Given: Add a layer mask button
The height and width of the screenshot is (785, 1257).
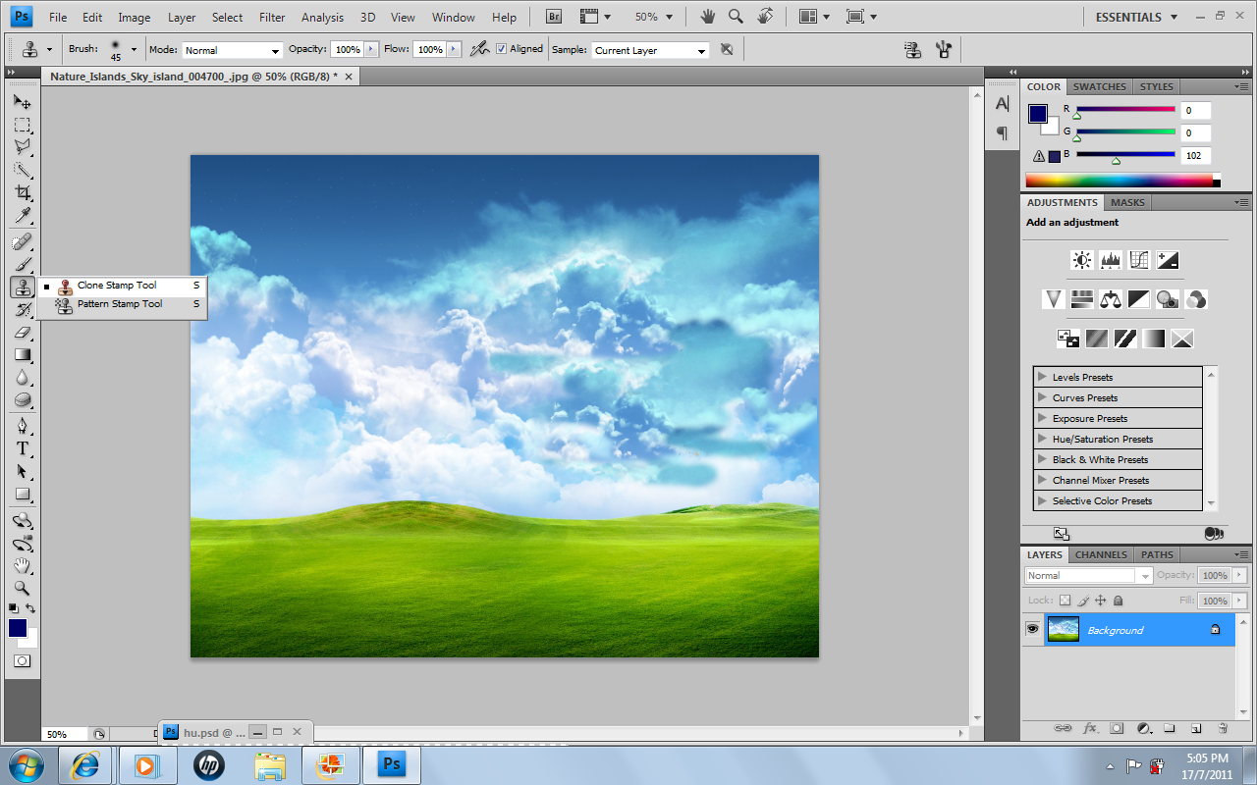Looking at the screenshot, I should (x=1117, y=729).
